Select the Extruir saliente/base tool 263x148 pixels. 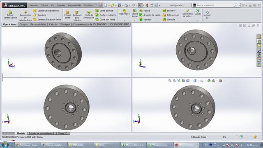click(10, 14)
